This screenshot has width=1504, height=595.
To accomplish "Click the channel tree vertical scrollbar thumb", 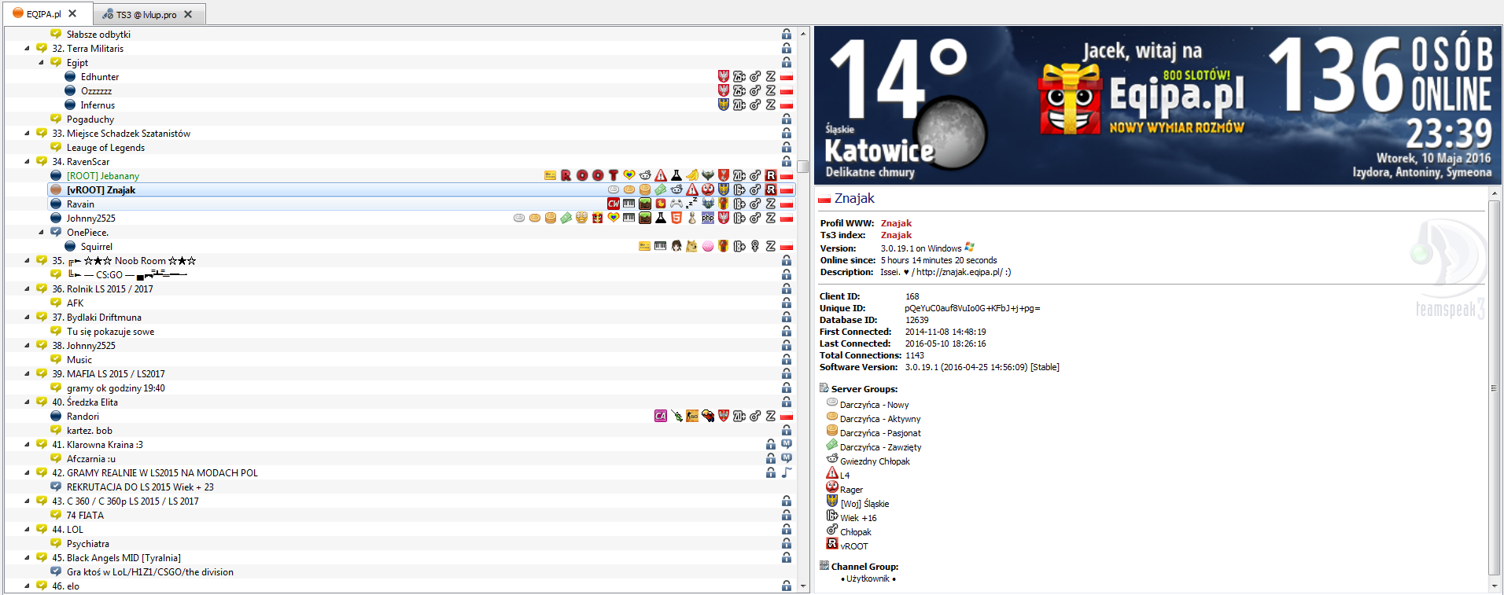I will (x=802, y=167).
